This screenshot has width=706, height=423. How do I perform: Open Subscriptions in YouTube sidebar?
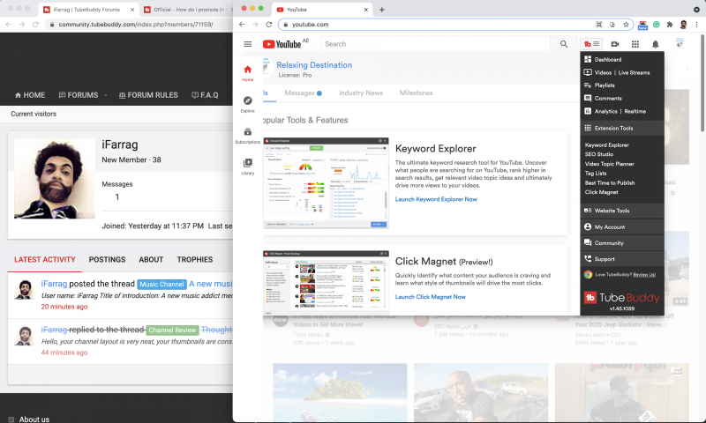tap(247, 134)
